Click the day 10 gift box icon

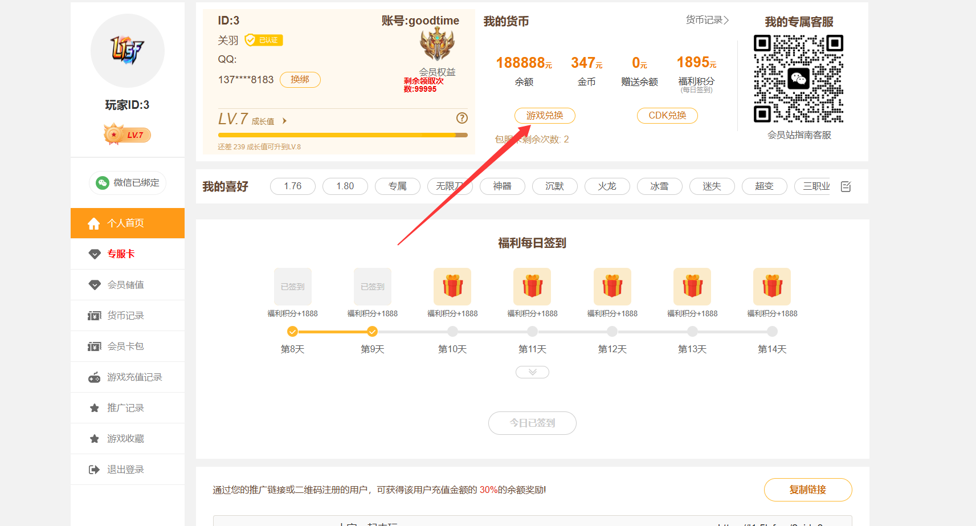(452, 287)
